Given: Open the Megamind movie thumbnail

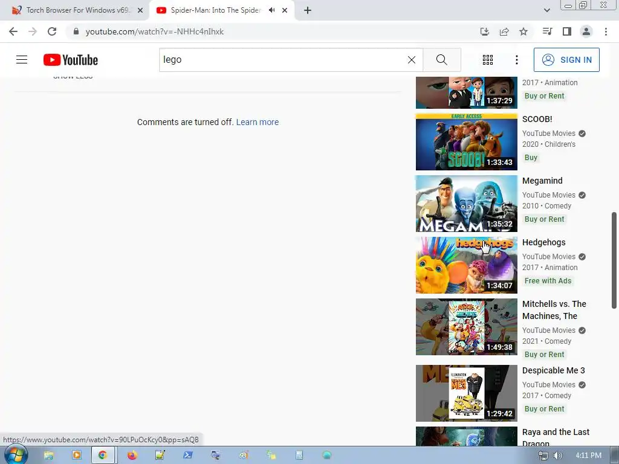Looking at the screenshot, I should [x=466, y=204].
